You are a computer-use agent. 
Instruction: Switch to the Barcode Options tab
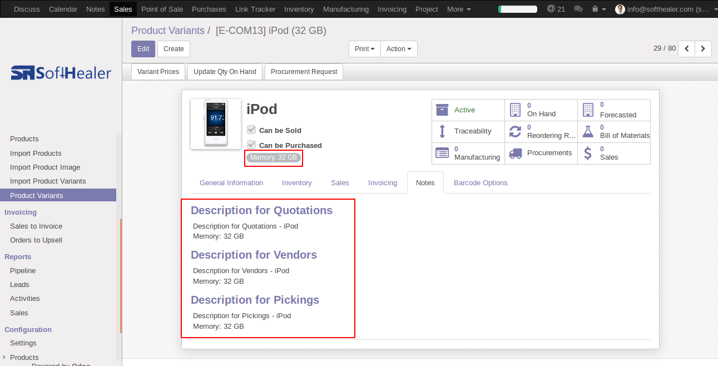pos(481,182)
